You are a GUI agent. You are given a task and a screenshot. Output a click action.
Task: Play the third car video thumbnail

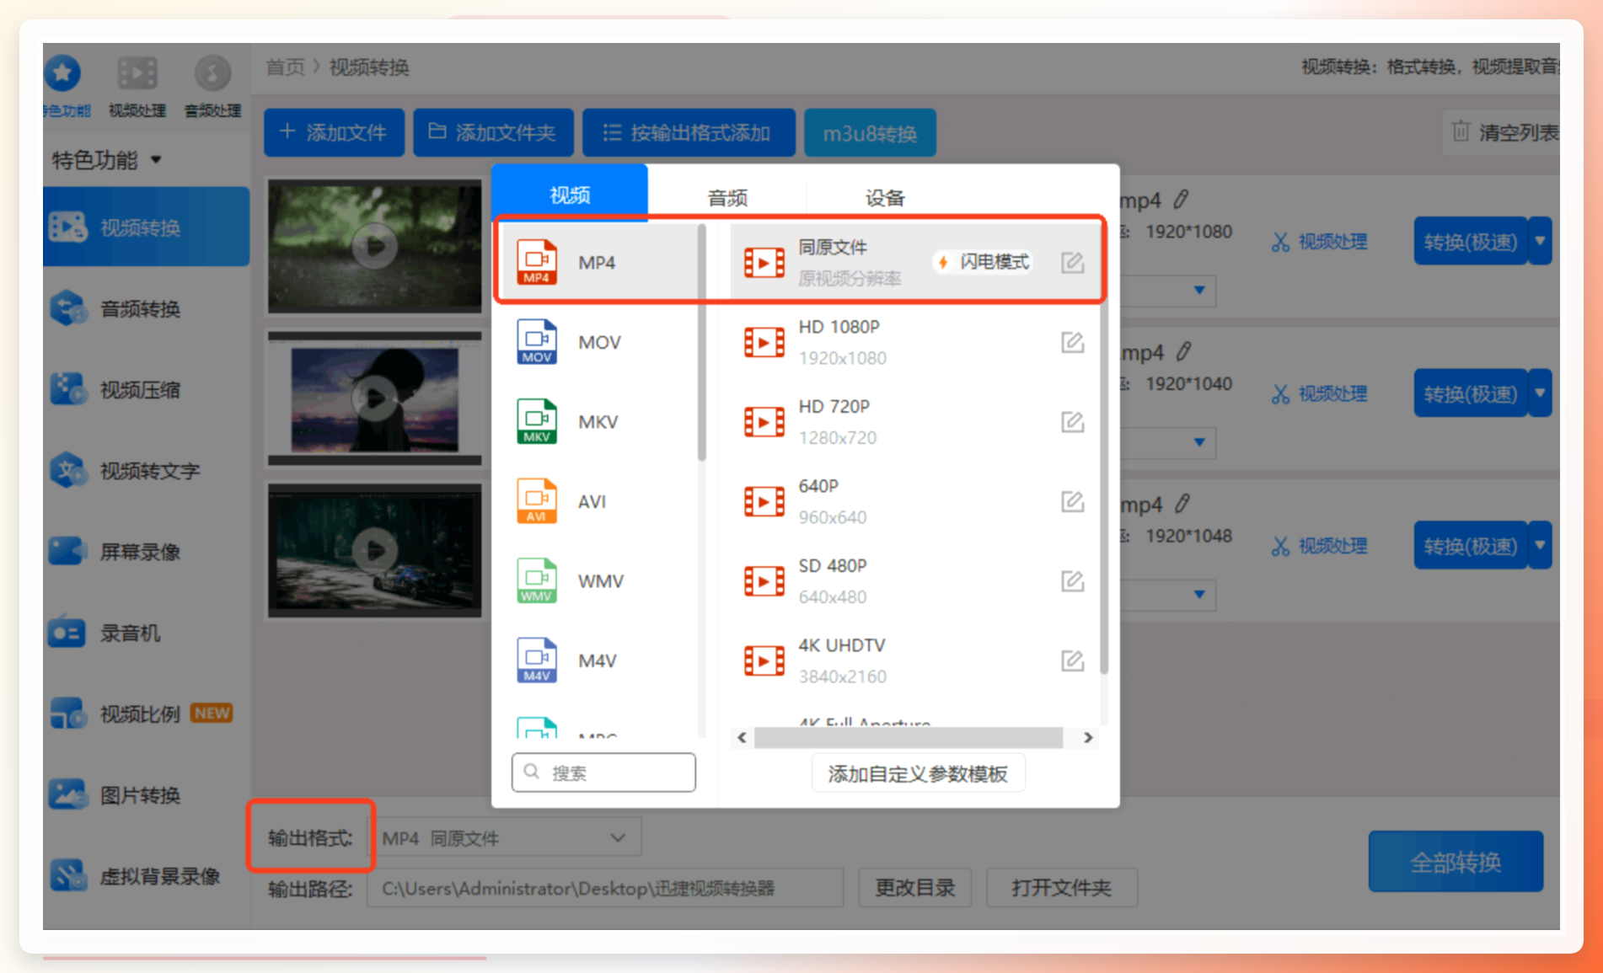point(375,551)
